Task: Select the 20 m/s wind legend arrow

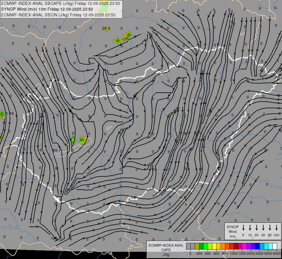Action: 257,228
